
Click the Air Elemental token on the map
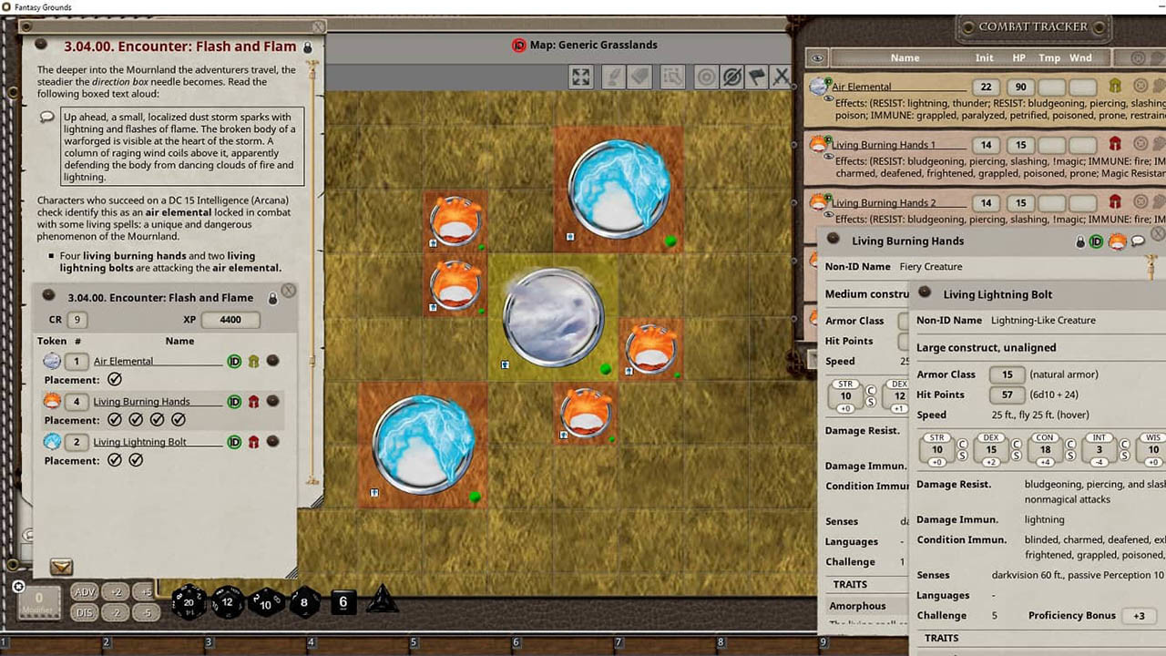[553, 318]
